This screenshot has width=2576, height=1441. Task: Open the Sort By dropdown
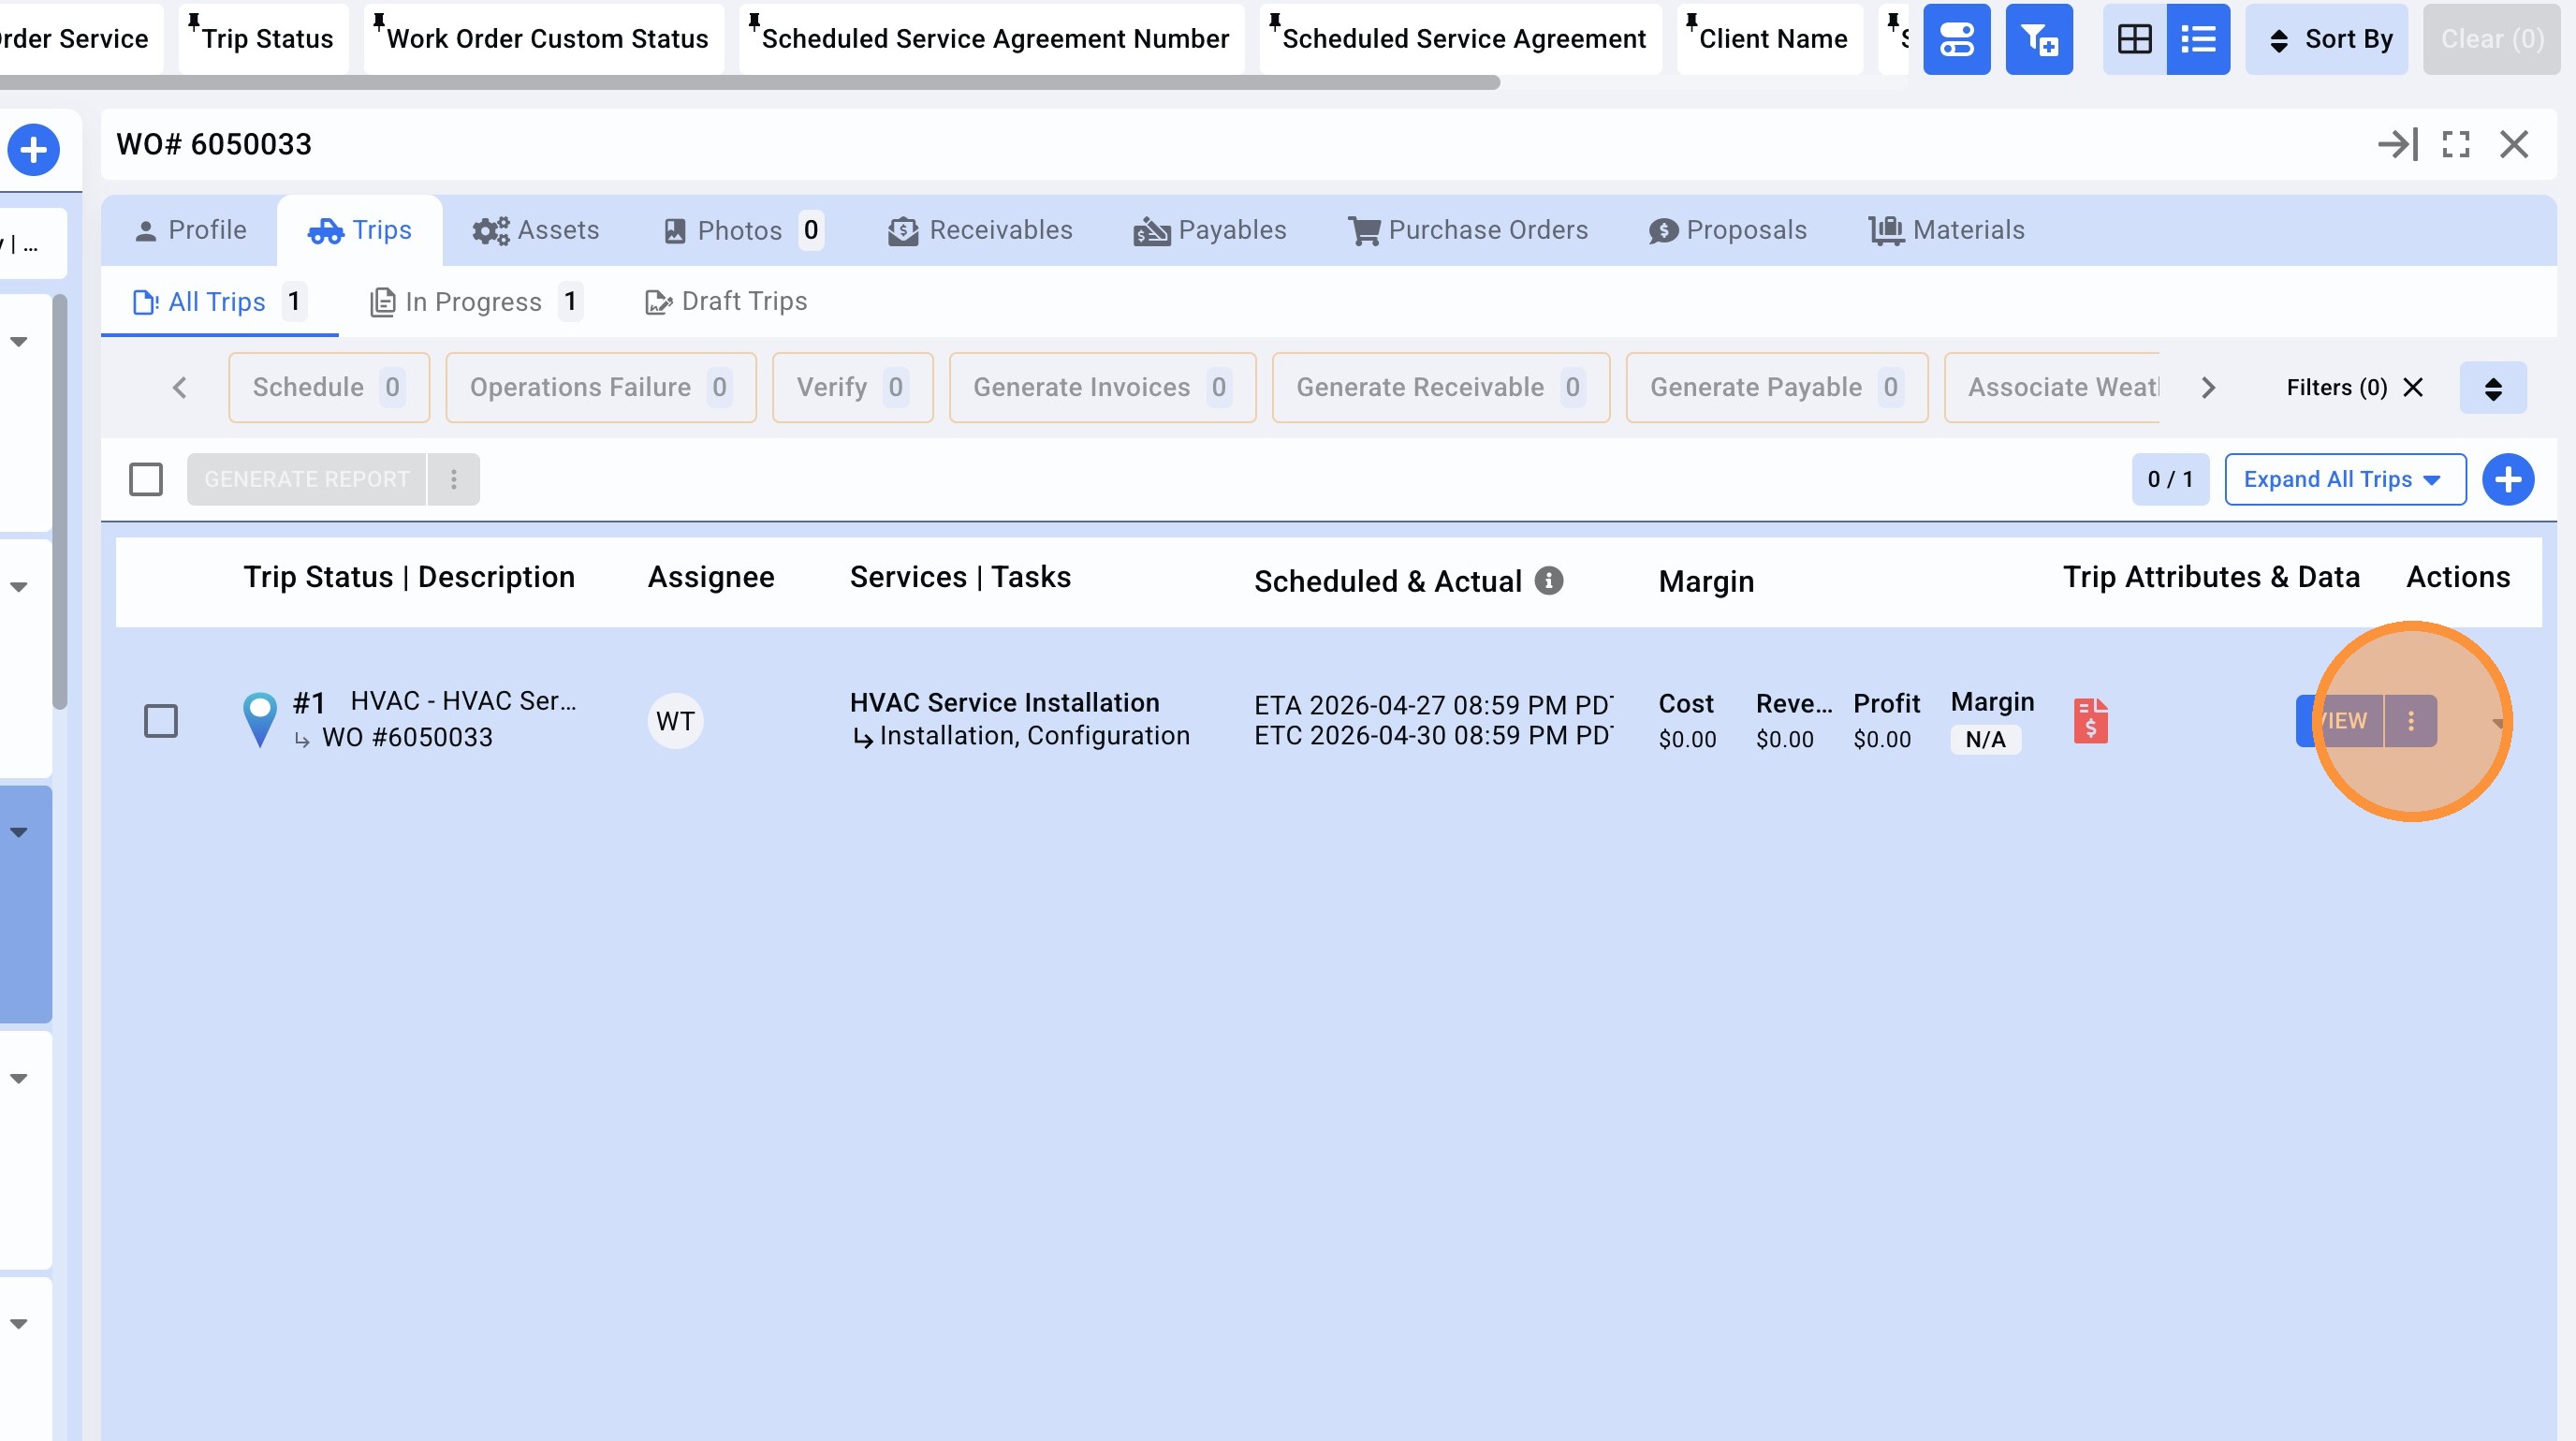2326,39
